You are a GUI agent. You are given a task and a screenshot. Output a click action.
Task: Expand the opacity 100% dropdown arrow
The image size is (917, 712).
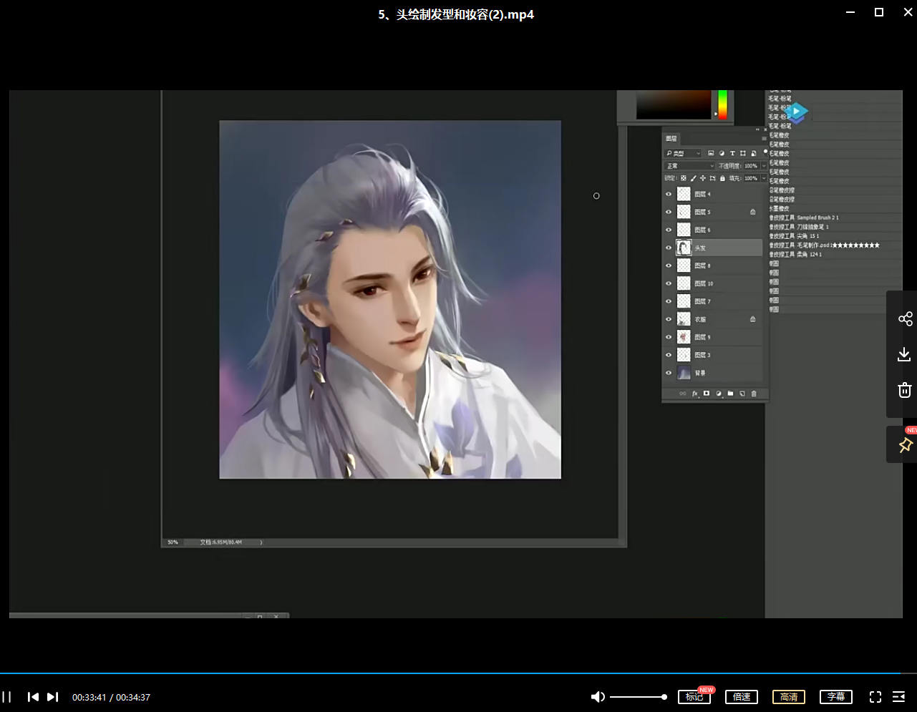coord(763,166)
